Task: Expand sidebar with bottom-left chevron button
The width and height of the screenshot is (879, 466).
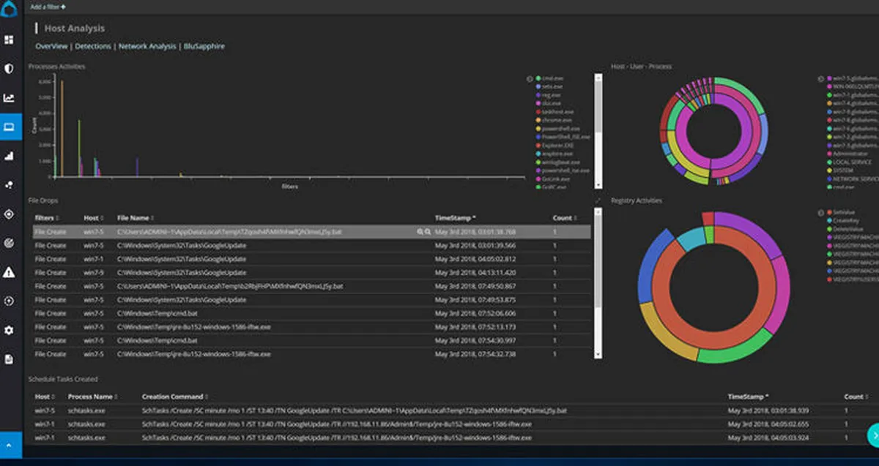Action: 10,444
